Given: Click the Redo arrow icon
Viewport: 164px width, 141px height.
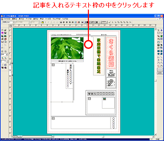Looking at the screenshot, I should pos(5,51).
